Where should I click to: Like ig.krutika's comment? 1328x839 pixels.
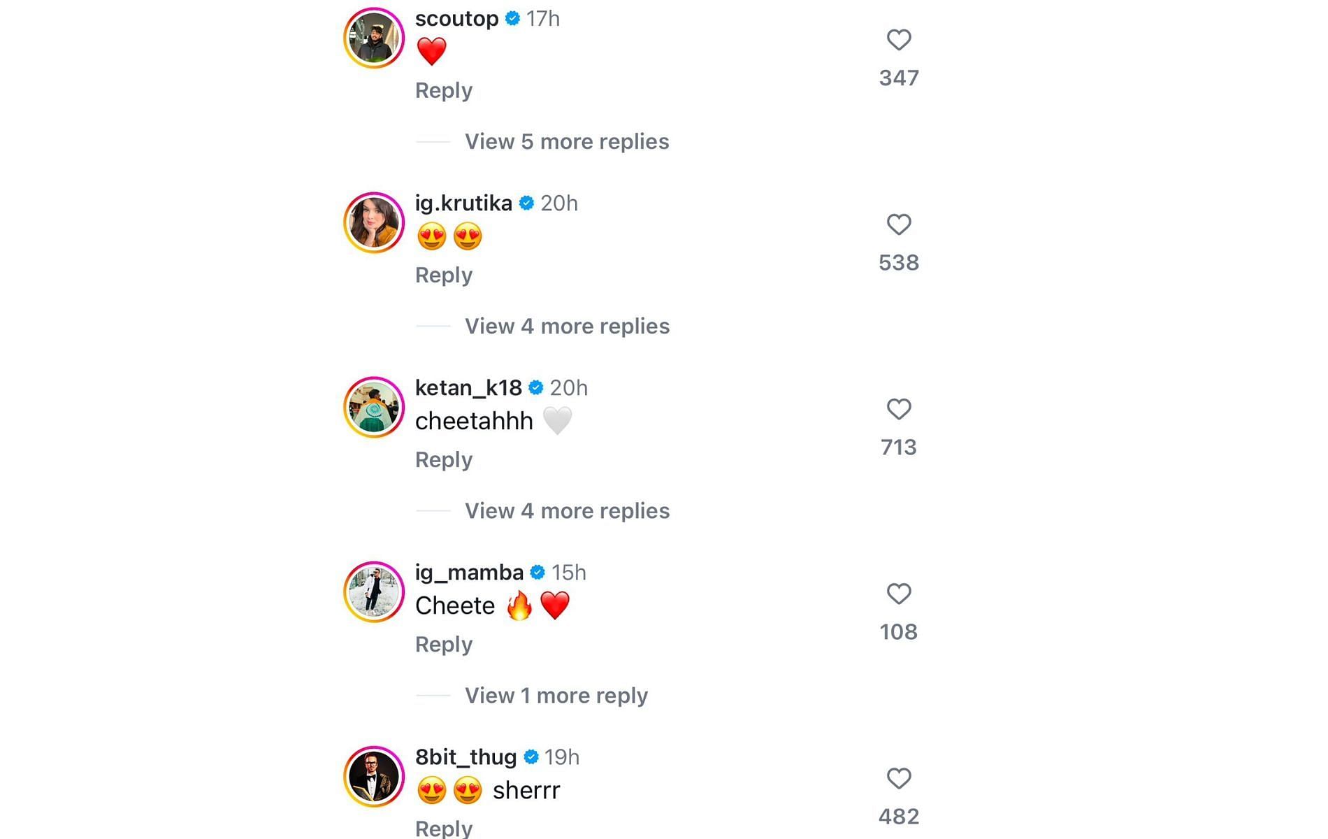pos(899,224)
